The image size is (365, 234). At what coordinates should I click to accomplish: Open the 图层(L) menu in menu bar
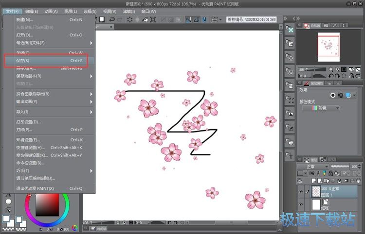click(71, 11)
